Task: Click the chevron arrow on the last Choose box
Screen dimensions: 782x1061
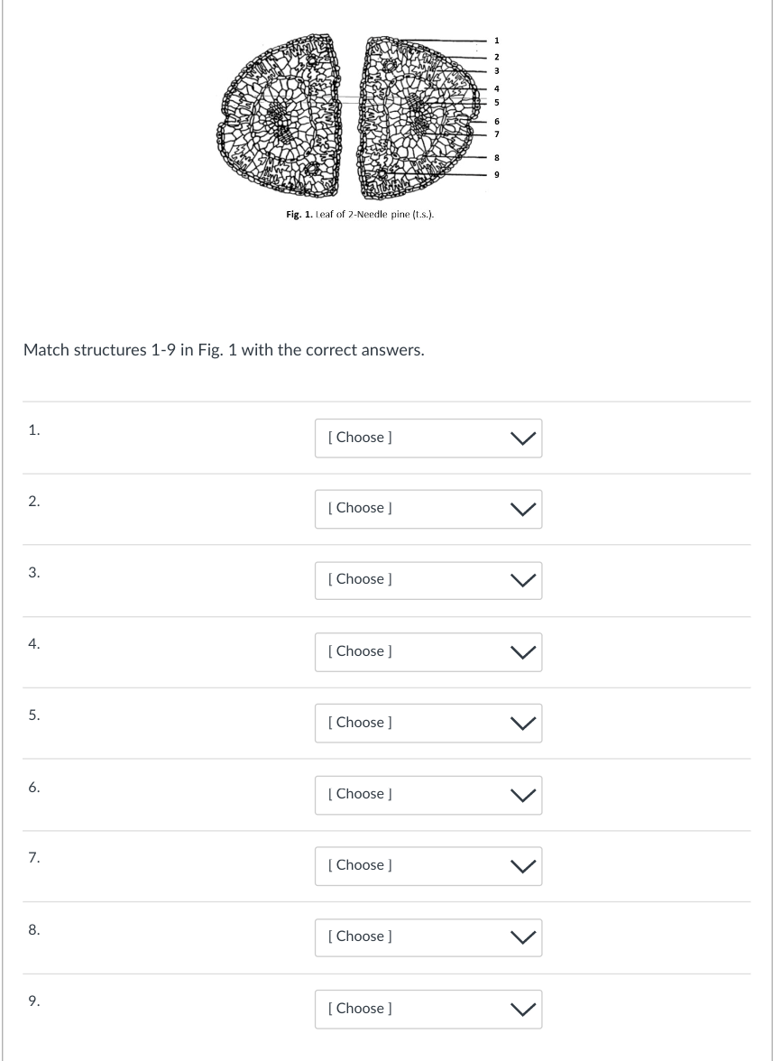Action: tap(521, 1009)
